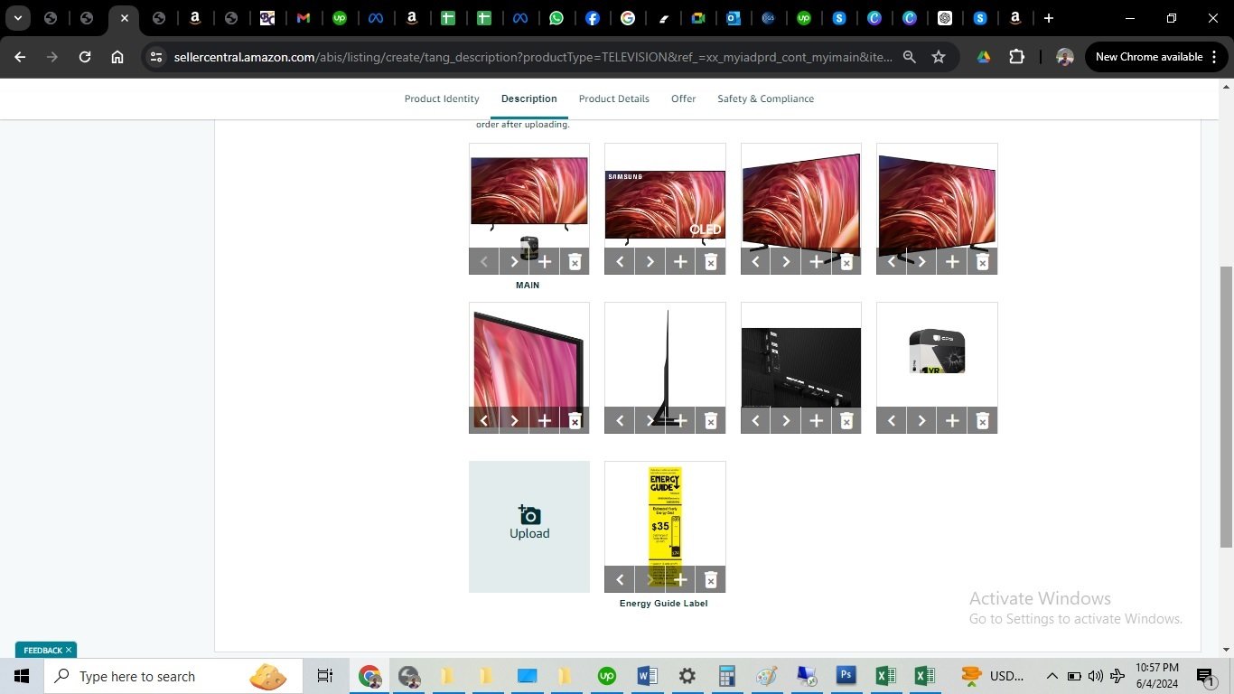Switch to the Product Details tab
Image resolution: width=1234 pixels, height=694 pixels.
click(613, 98)
